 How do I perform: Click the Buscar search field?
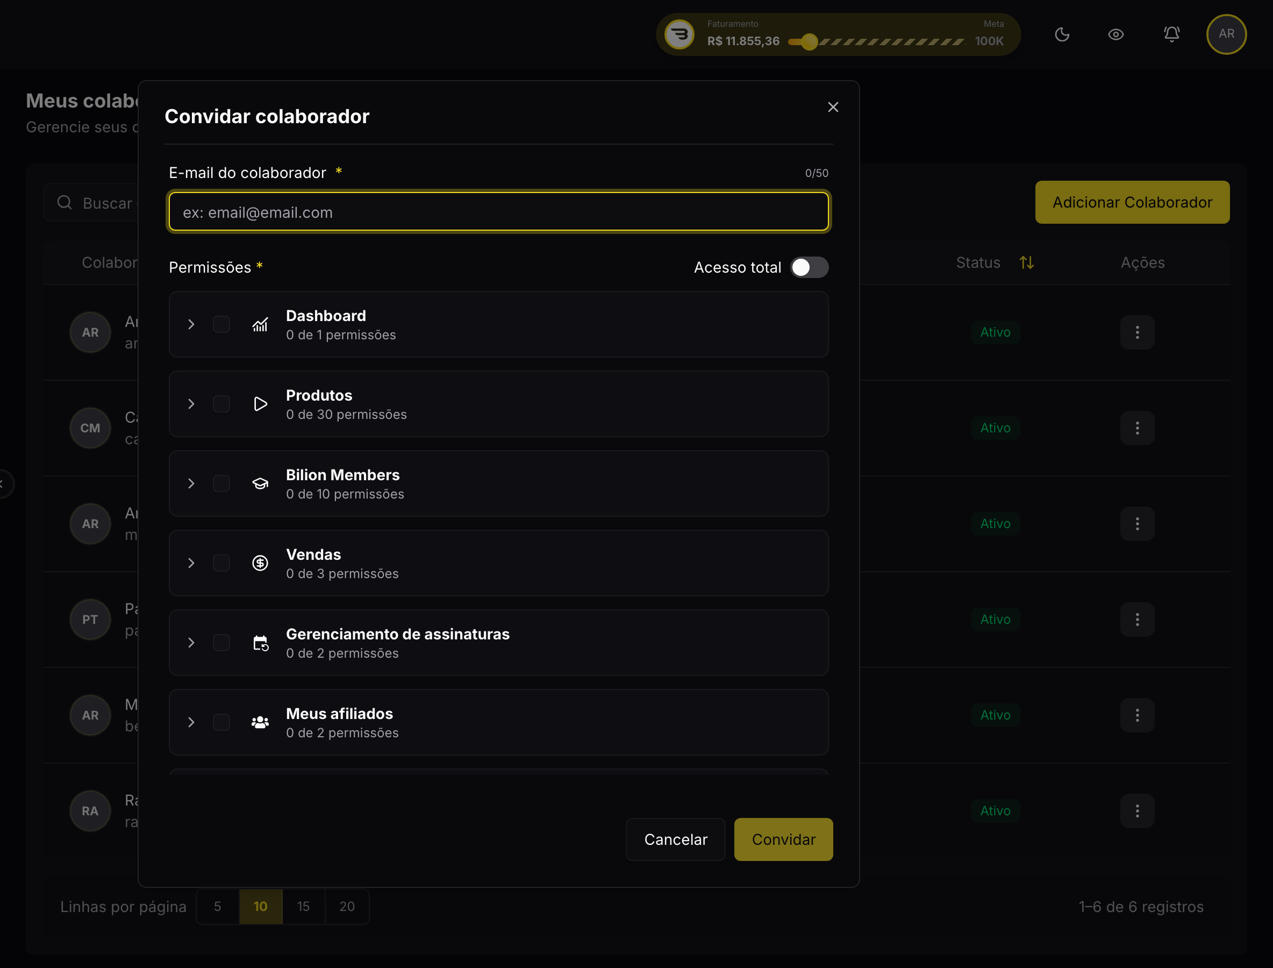pos(92,203)
